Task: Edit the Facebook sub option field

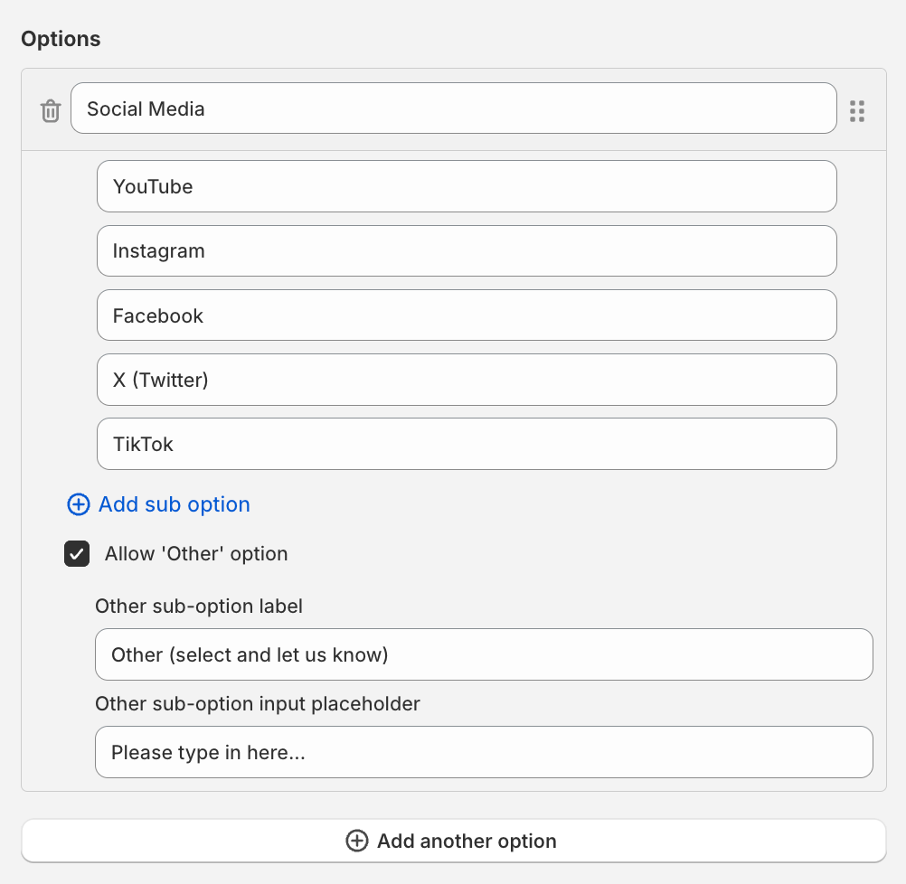Action: pos(467,315)
